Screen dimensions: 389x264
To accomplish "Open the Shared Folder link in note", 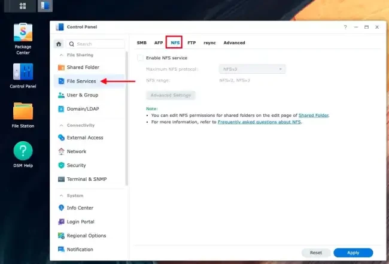I will (x=314, y=116).
